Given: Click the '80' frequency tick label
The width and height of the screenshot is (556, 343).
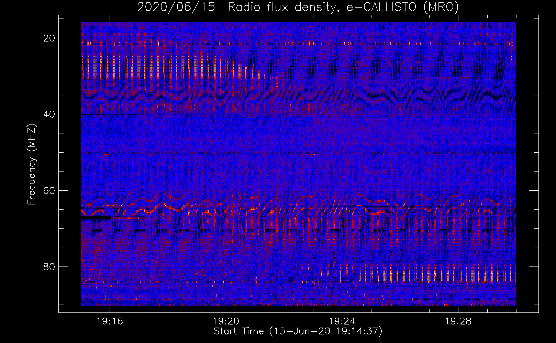Looking at the screenshot, I should [49, 267].
